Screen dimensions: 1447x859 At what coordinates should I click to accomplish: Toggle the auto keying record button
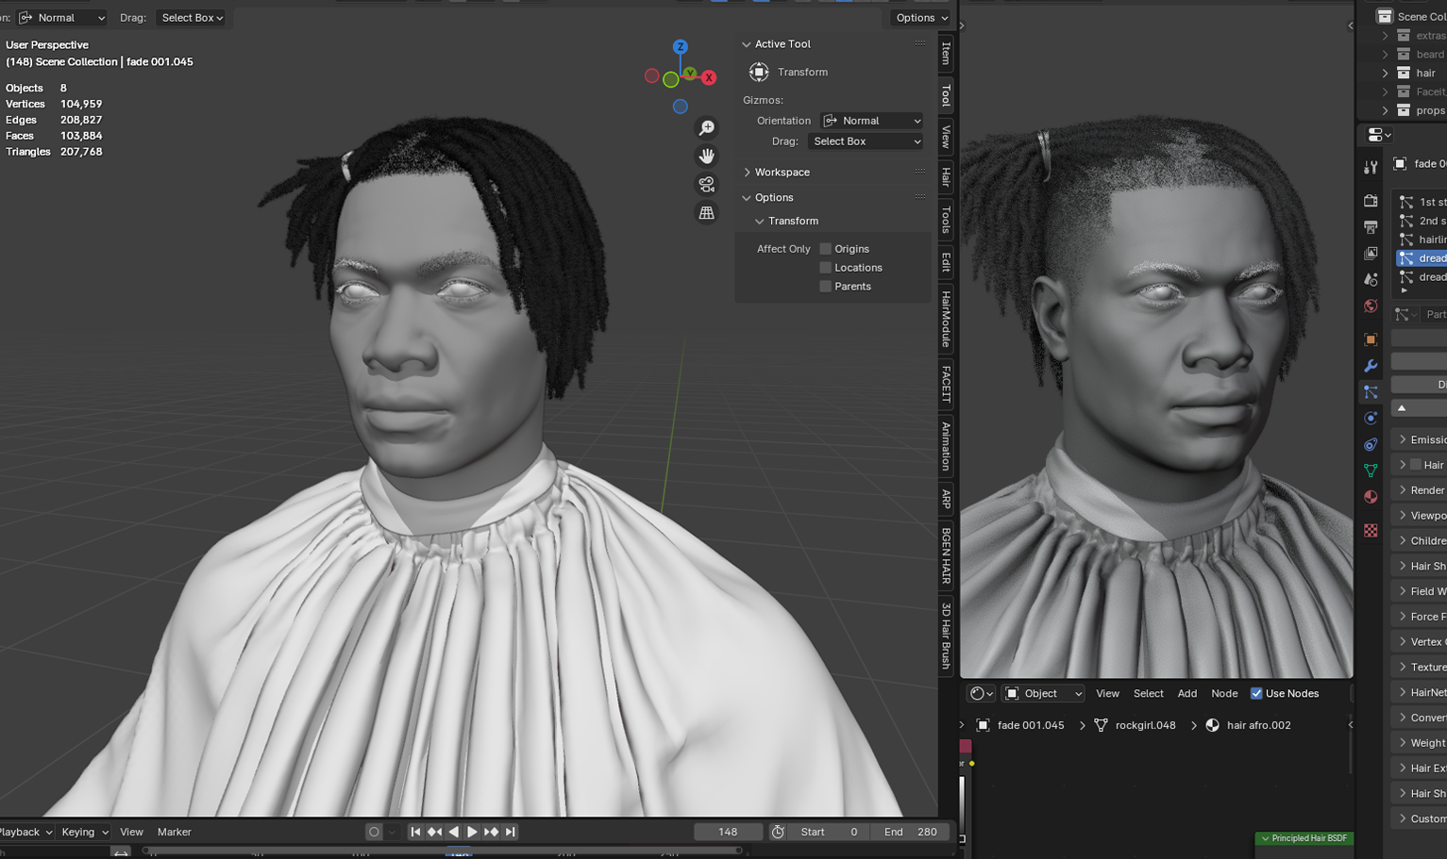[374, 832]
